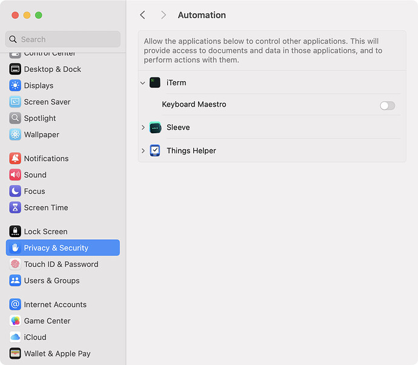
Task: Open iCloud settings label
Action: click(x=35, y=337)
